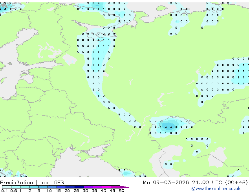Pick the legend swatch between 1 and 2
This screenshot has height=192, width=249.
pyautogui.click(x=25, y=187)
